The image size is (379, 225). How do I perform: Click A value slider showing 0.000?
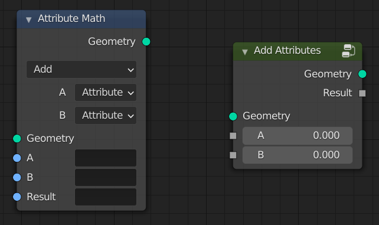(298, 136)
